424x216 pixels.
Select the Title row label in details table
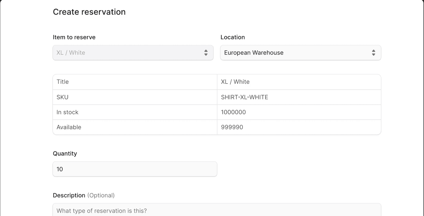(x=63, y=82)
